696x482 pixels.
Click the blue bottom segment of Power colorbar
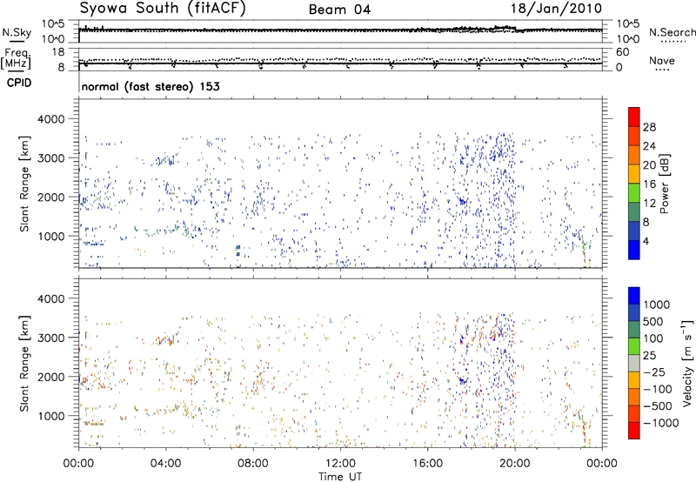[634, 250]
